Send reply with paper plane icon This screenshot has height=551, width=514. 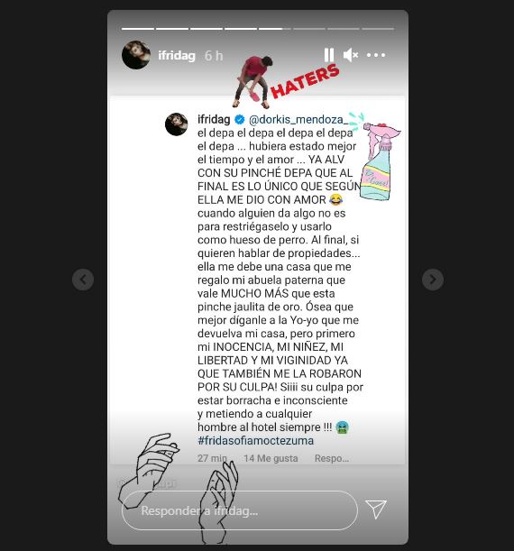coord(376,510)
